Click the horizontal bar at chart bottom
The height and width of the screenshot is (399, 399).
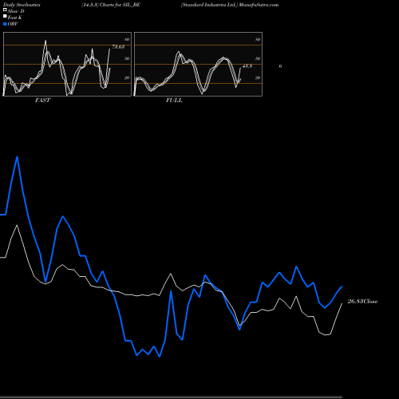click(x=171, y=397)
